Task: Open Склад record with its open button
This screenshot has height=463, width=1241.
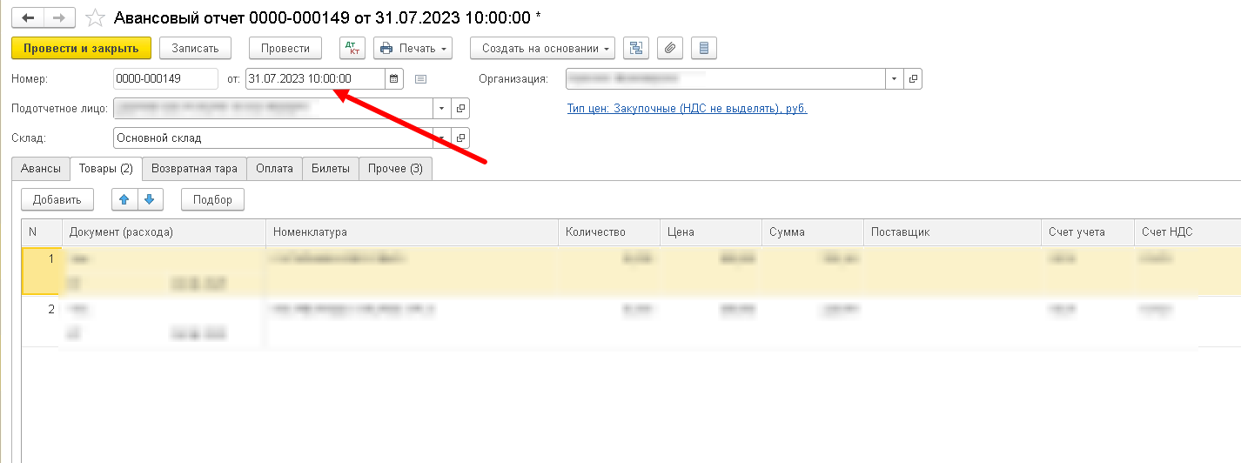Action: [x=461, y=138]
